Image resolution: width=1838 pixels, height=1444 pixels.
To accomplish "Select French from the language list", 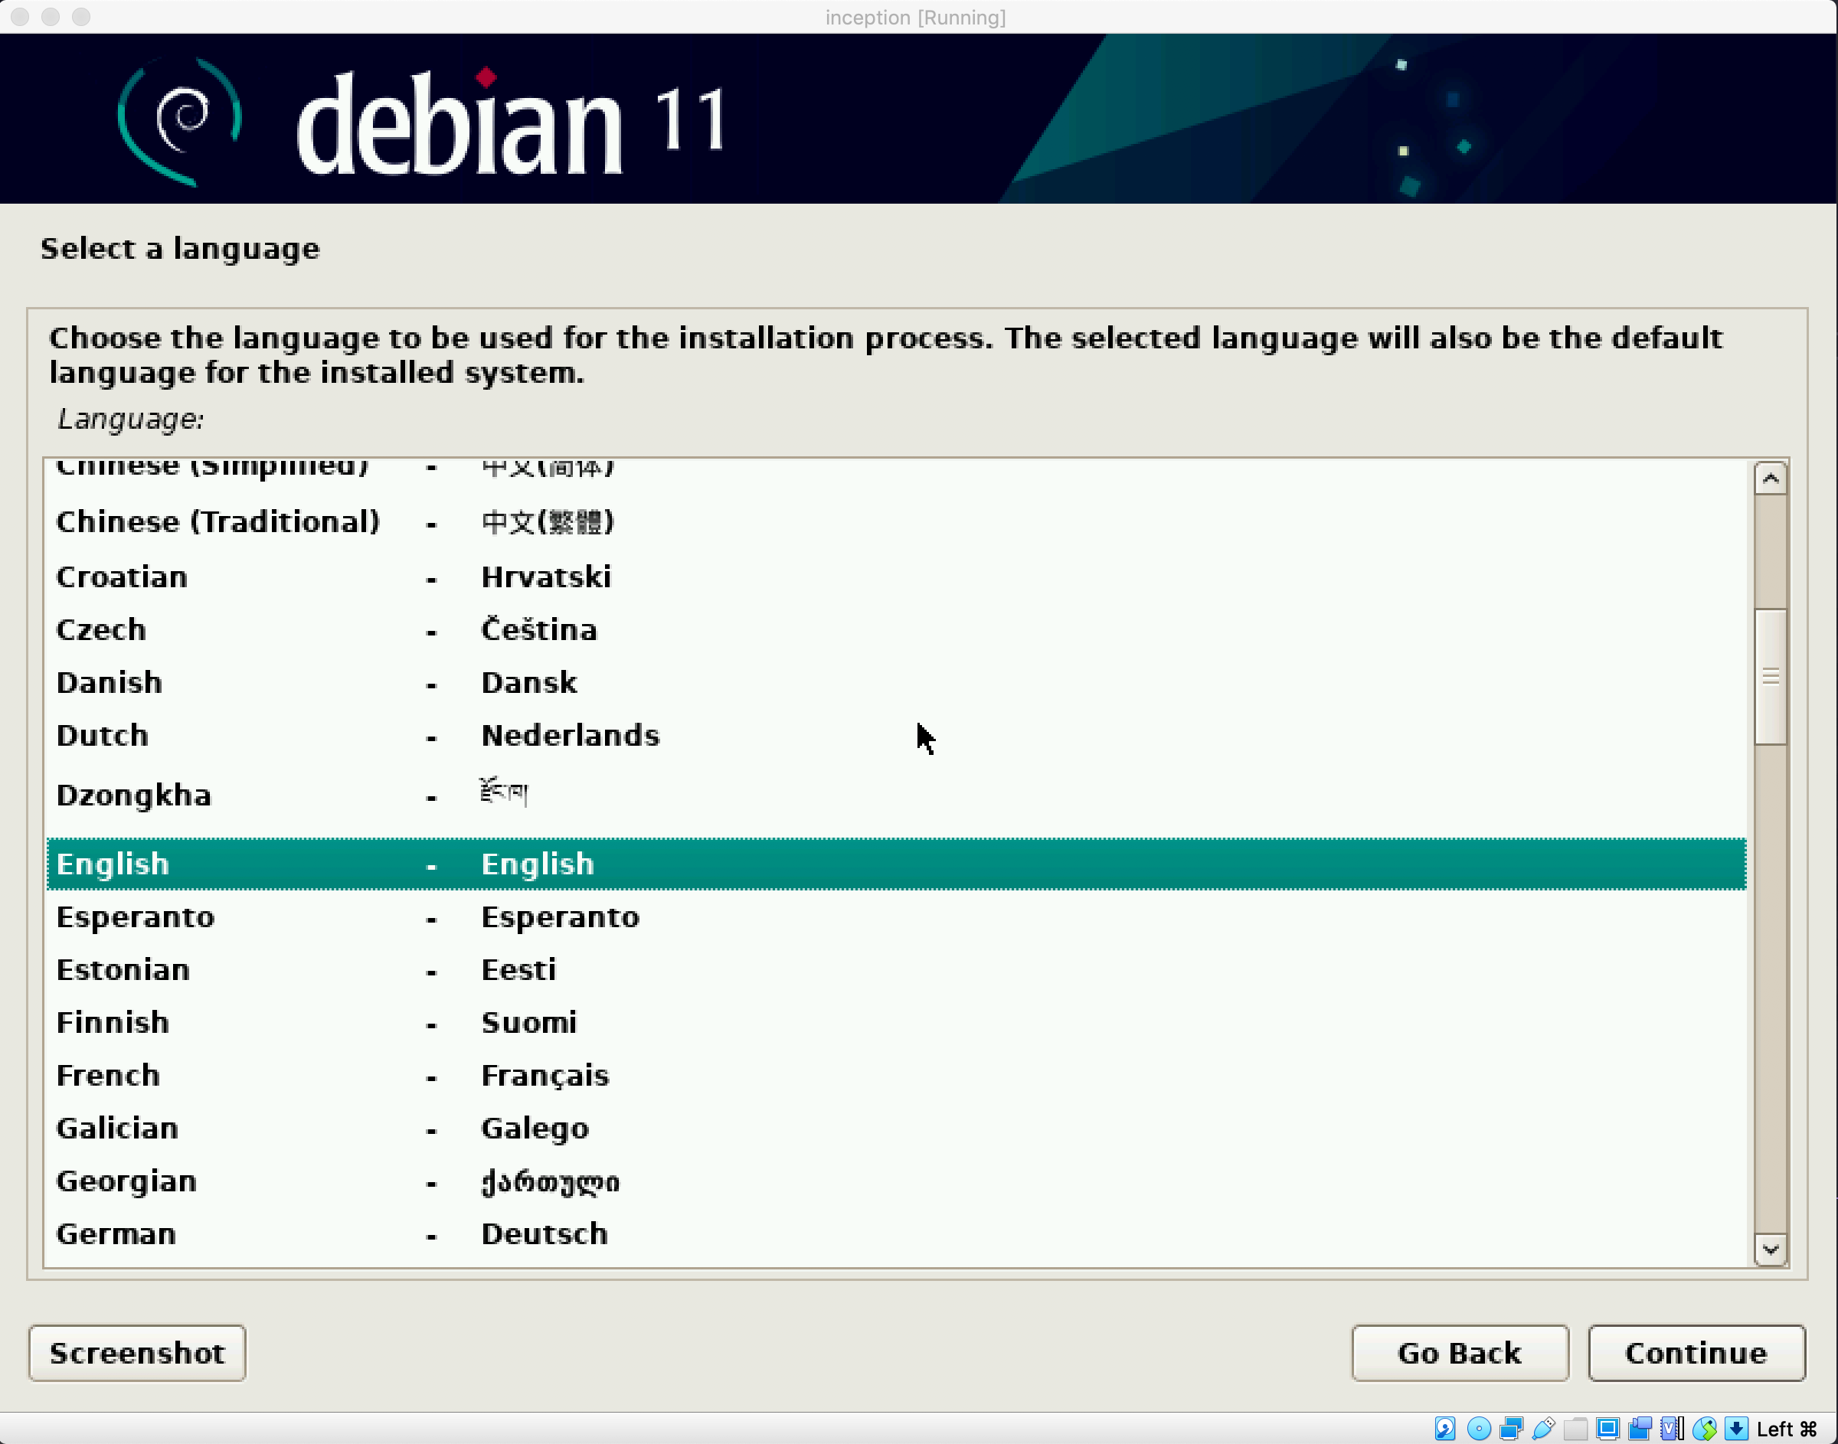I will [108, 1076].
